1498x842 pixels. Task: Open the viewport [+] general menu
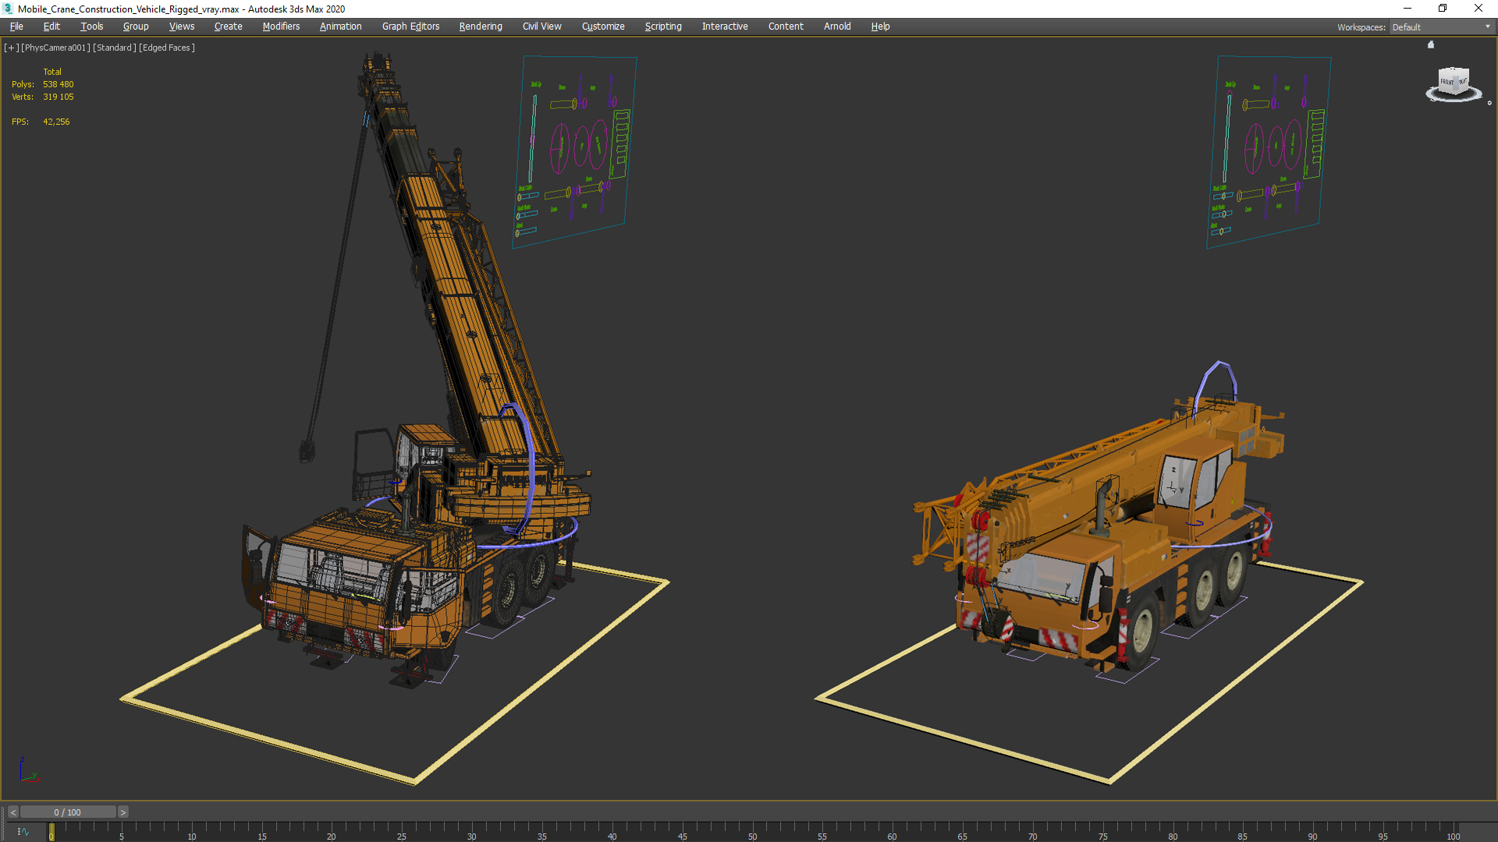(x=11, y=48)
